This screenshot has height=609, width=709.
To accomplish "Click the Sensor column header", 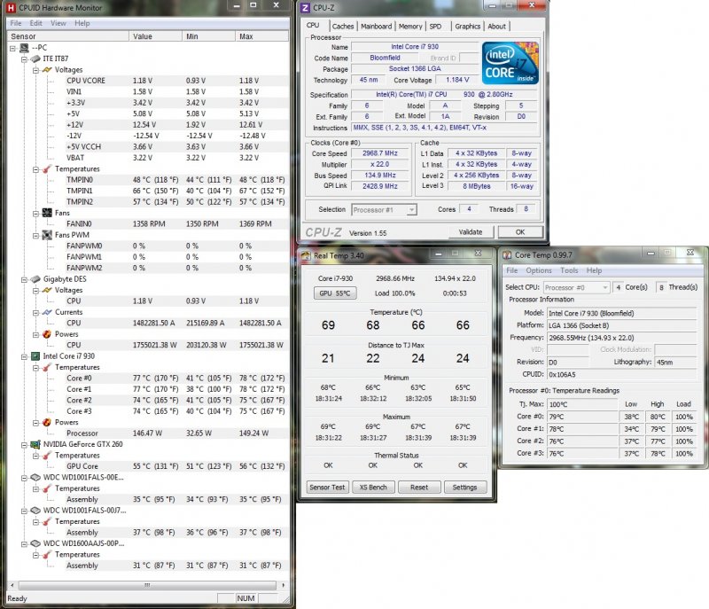I will pos(68,36).
